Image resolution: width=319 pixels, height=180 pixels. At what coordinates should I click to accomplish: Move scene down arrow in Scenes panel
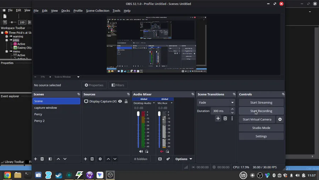click(x=65, y=159)
